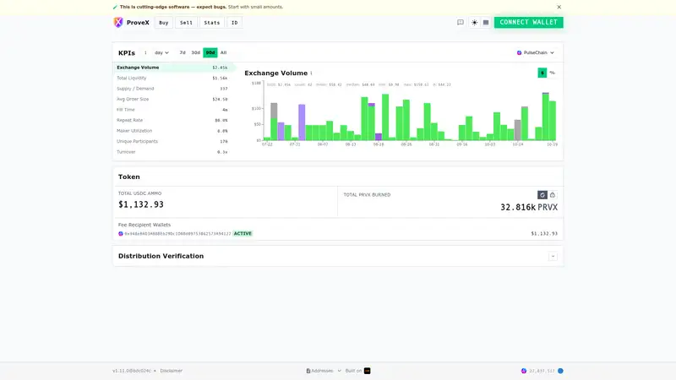The height and width of the screenshot is (380, 676).
Task: Click the block number in footer
Action: pos(542,371)
